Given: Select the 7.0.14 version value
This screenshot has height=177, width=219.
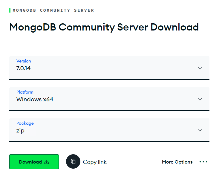Looking at the screenshot, I should coord(23,68).
